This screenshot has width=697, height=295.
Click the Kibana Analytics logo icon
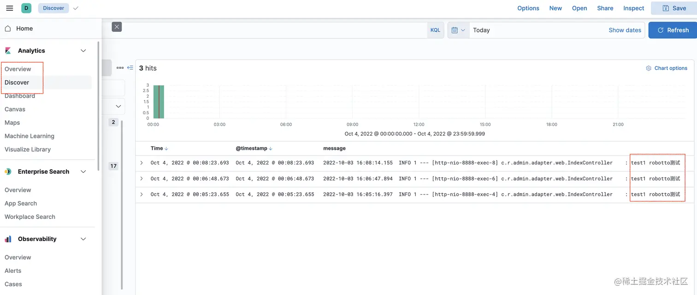click(8, 51)
